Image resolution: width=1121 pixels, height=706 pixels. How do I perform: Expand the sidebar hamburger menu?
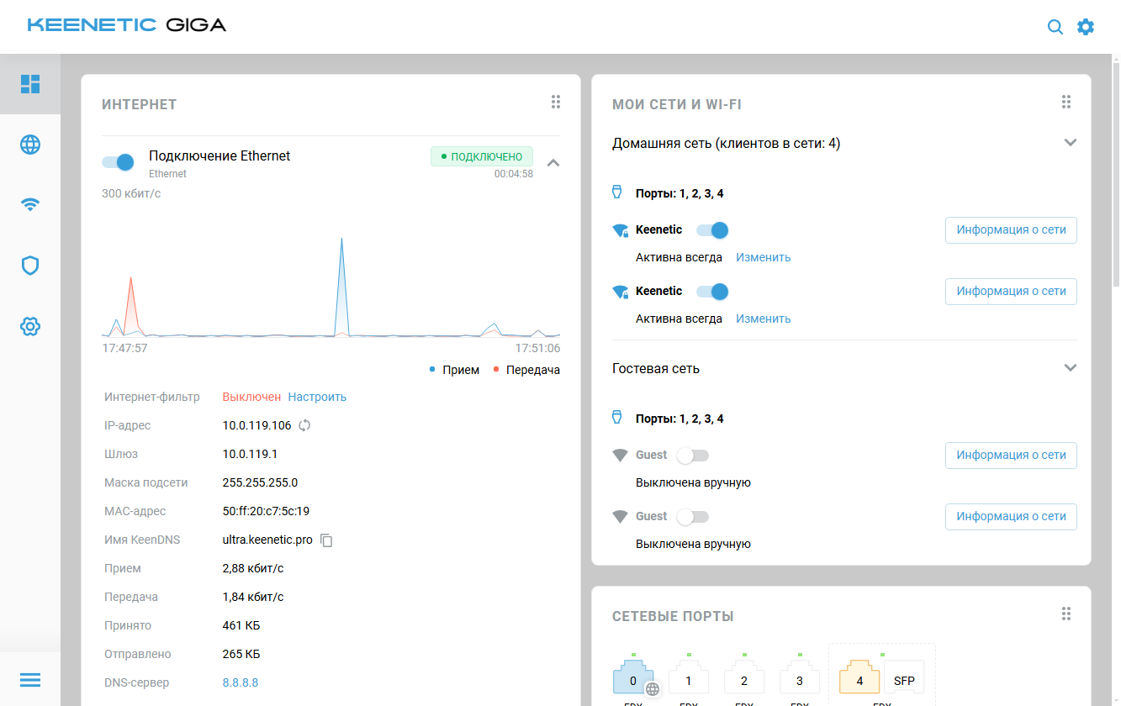point(30,679)
